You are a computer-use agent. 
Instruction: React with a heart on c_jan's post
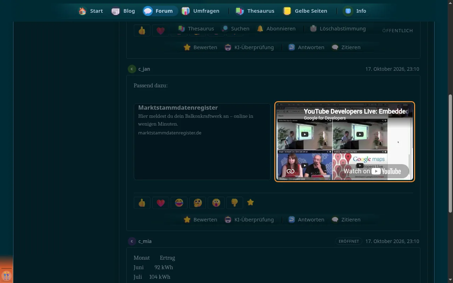click(x=160, y=203)
